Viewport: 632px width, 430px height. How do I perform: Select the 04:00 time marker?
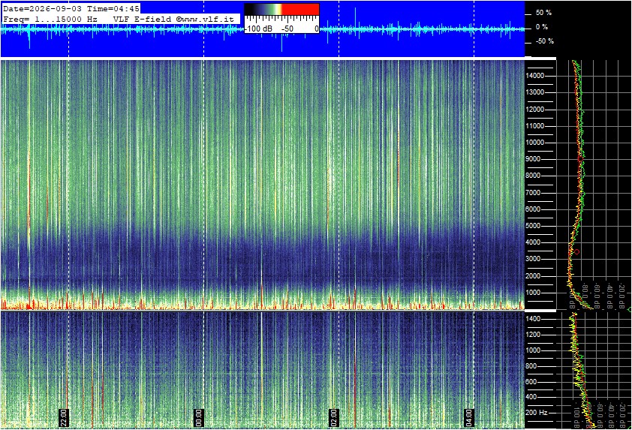pyautogui.click(x=468, y=417)
